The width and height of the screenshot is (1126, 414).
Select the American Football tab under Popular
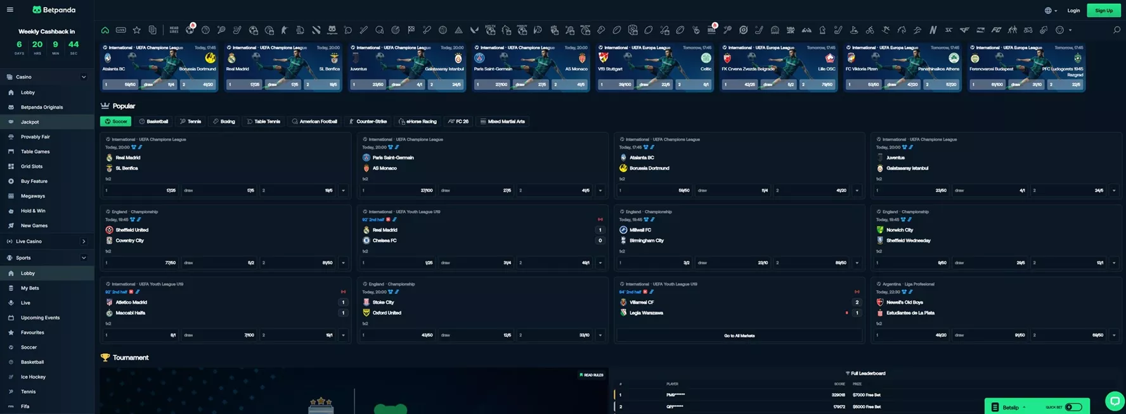(x=314, y=122)
